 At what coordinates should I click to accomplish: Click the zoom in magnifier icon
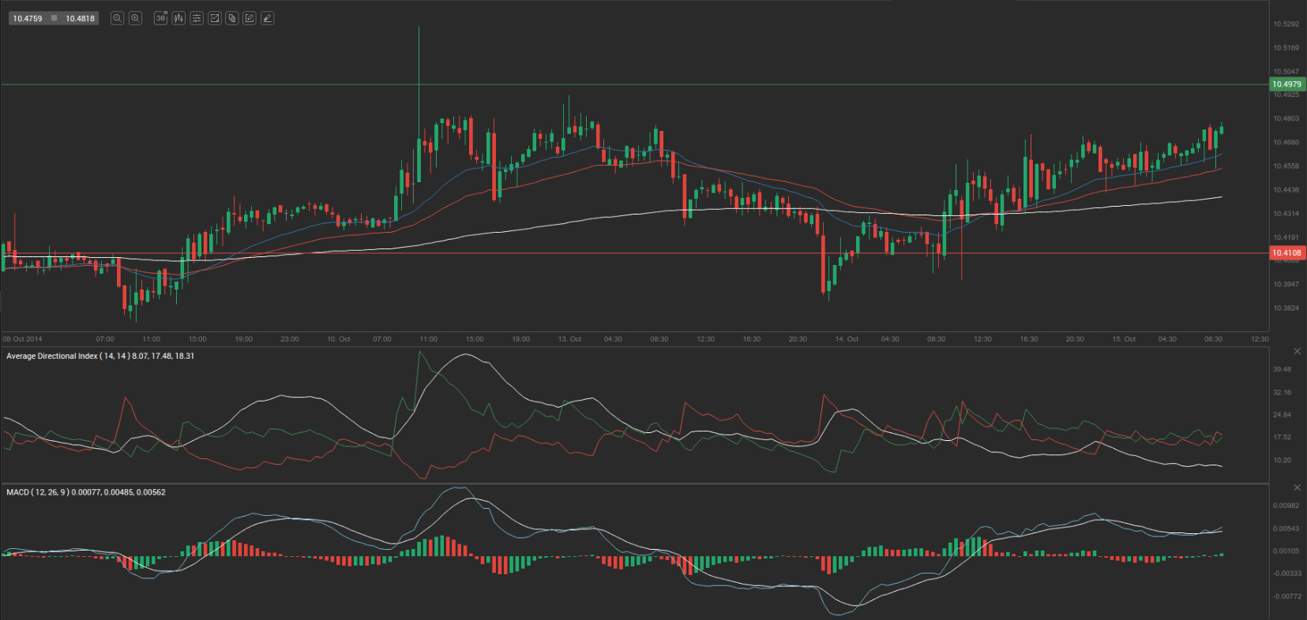click(135, 18)
